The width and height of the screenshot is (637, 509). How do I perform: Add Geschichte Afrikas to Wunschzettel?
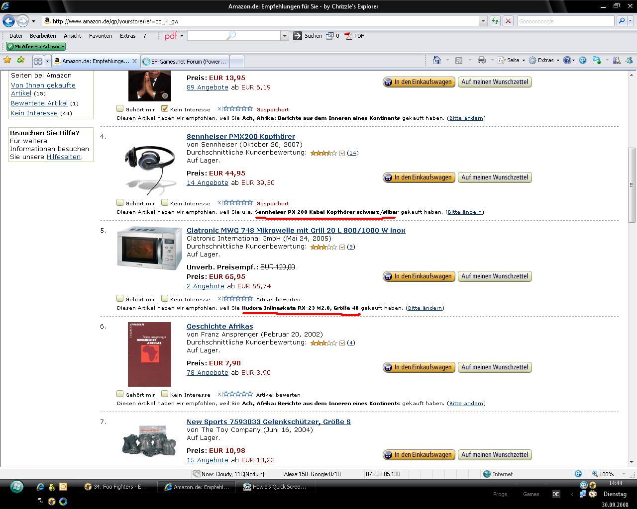point(495,367)
